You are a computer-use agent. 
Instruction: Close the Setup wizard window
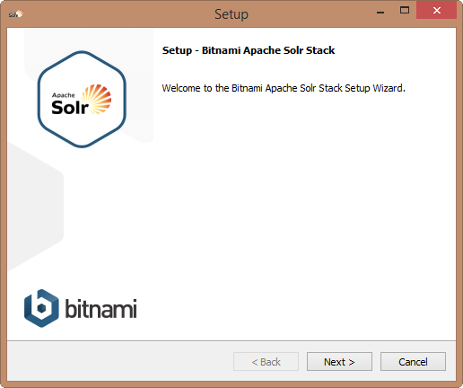(x=437, y=10)
